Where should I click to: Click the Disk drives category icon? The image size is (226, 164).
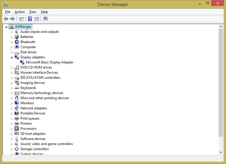point(17,53)
